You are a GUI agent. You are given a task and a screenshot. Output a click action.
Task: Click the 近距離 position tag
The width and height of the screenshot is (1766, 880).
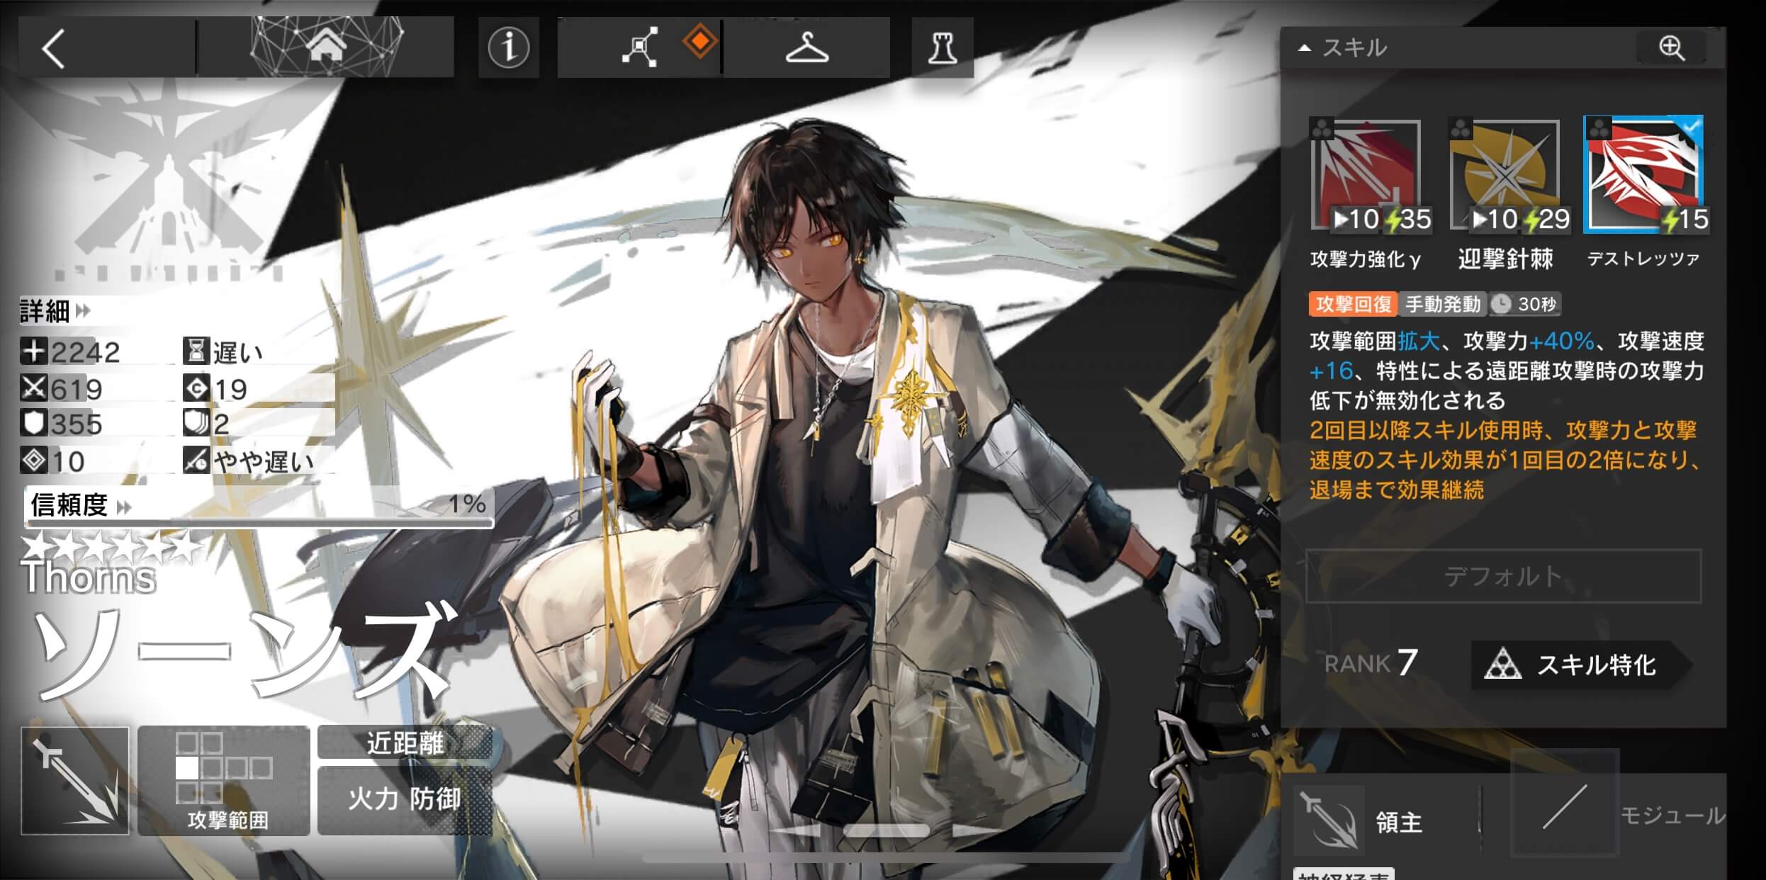pos(405,743)
